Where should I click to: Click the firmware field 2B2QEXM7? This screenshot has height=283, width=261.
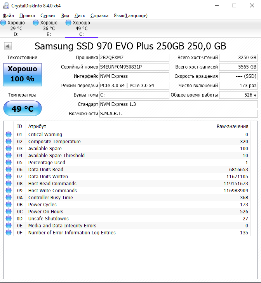click(134, 58)
